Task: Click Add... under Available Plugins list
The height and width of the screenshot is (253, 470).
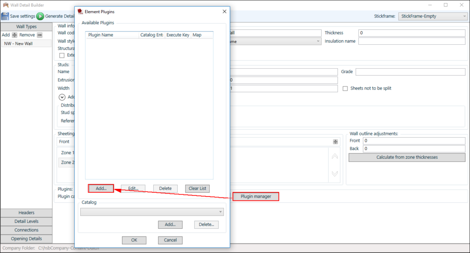Action: [x=101, y=188]
